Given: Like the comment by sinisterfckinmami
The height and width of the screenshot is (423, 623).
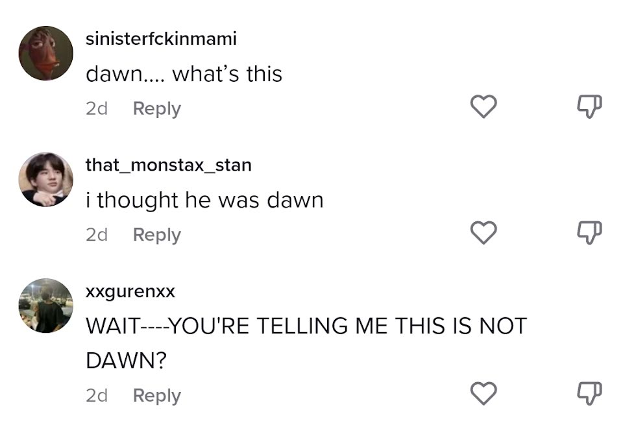Looking at the screenshot, I should (x=483, y=107).
